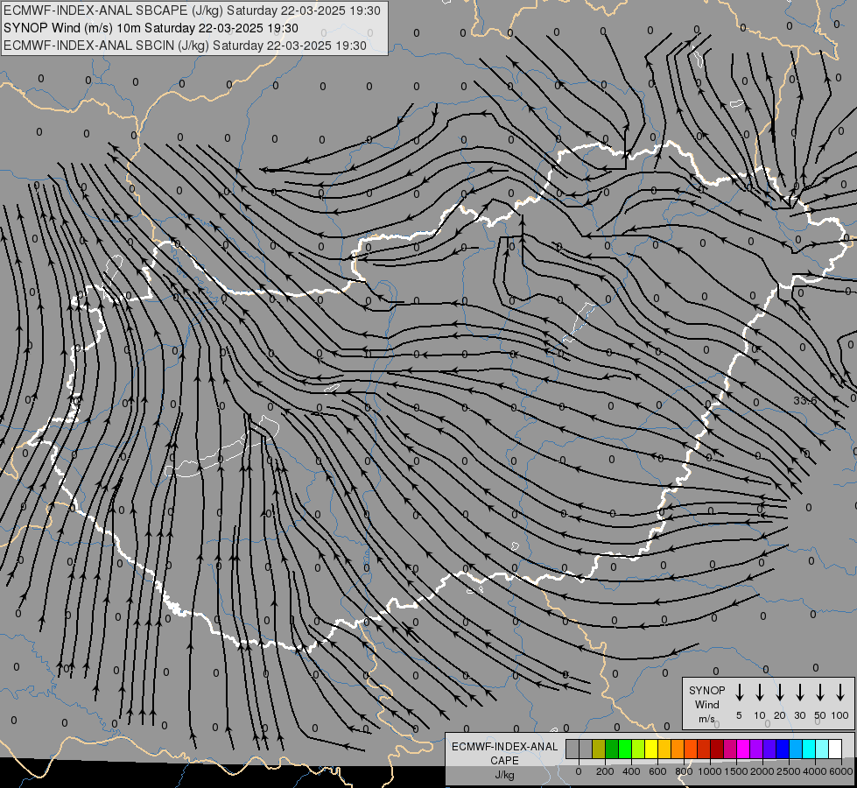Image resolution: width=857 pixels, height=788 pixels.
Task: Click the 33.6 value on the map
Action: click(805, 401)
